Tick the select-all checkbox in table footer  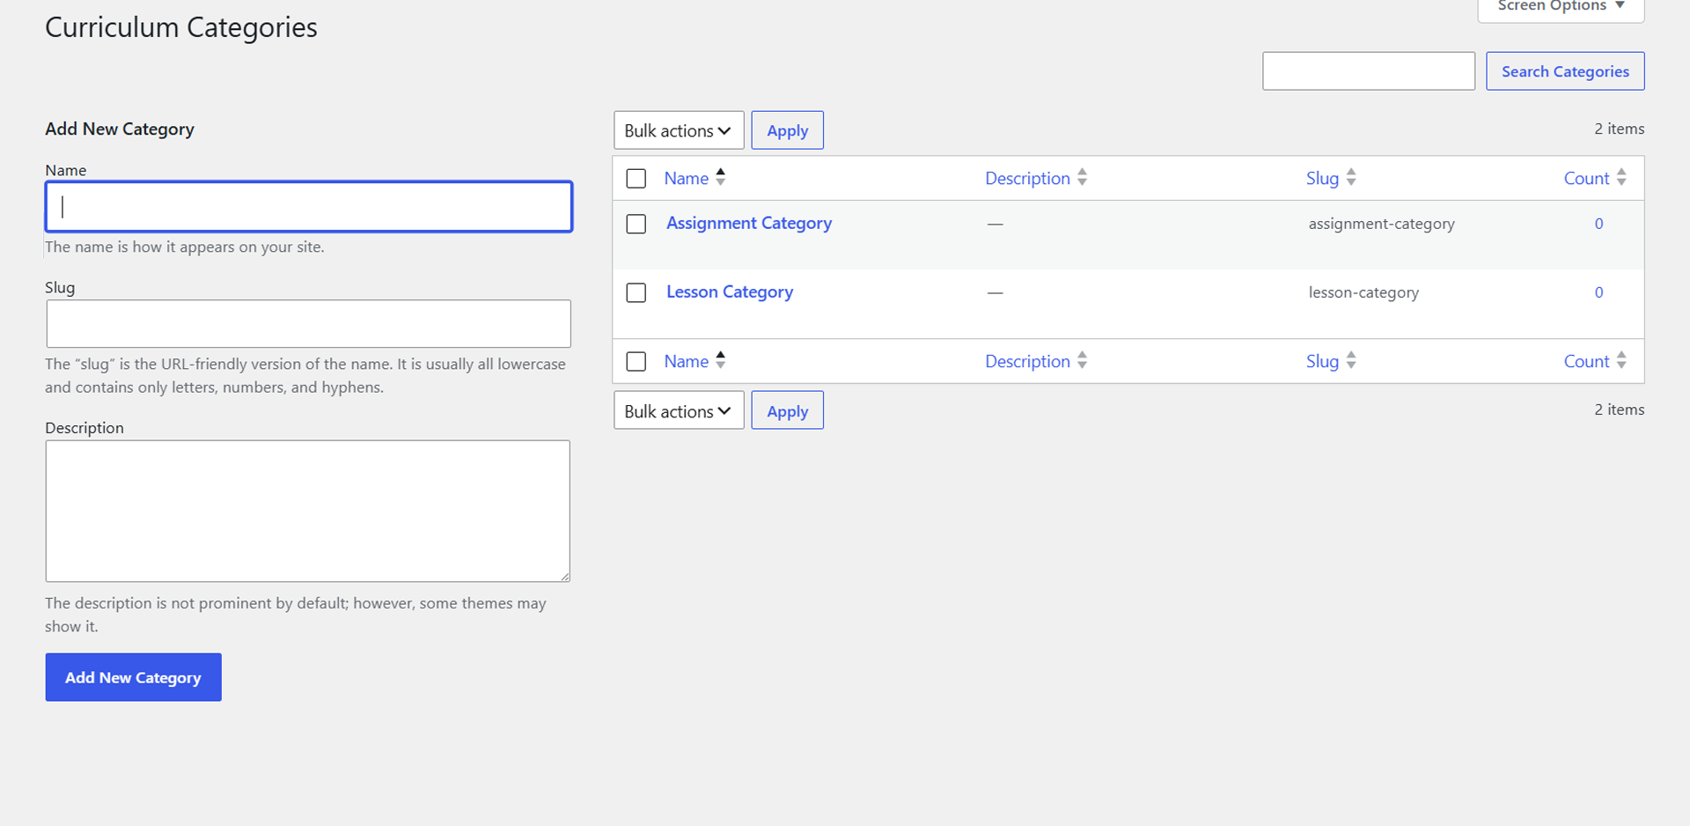click(636, 362)
